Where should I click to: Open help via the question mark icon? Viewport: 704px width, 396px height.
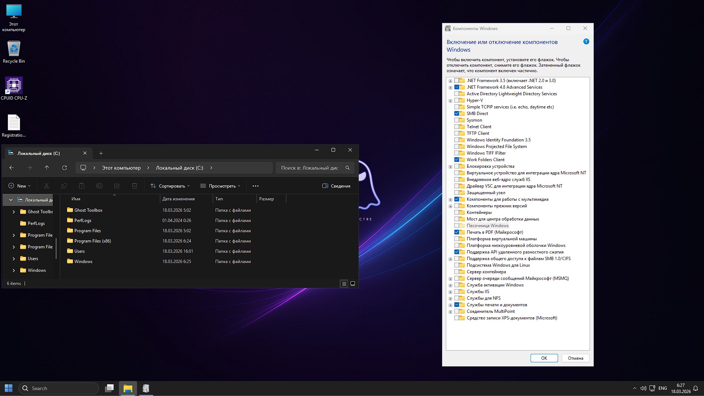click(x=586, y=41)
